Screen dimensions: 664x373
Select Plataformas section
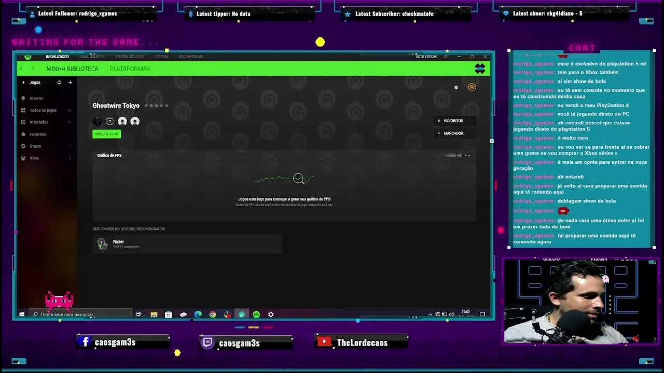130,68
